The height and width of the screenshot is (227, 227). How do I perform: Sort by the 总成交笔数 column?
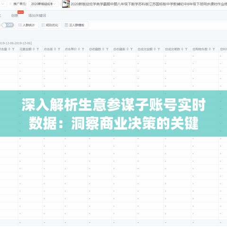[x=182, y=49]
